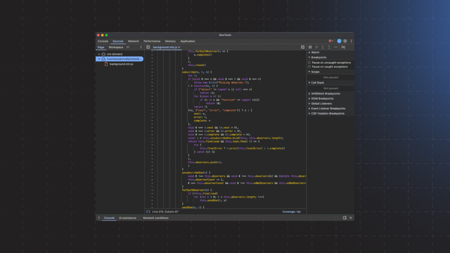Screen dimensions: 450x253
Task: Click the pause script execution icon
Action: (x=310, y=47)
